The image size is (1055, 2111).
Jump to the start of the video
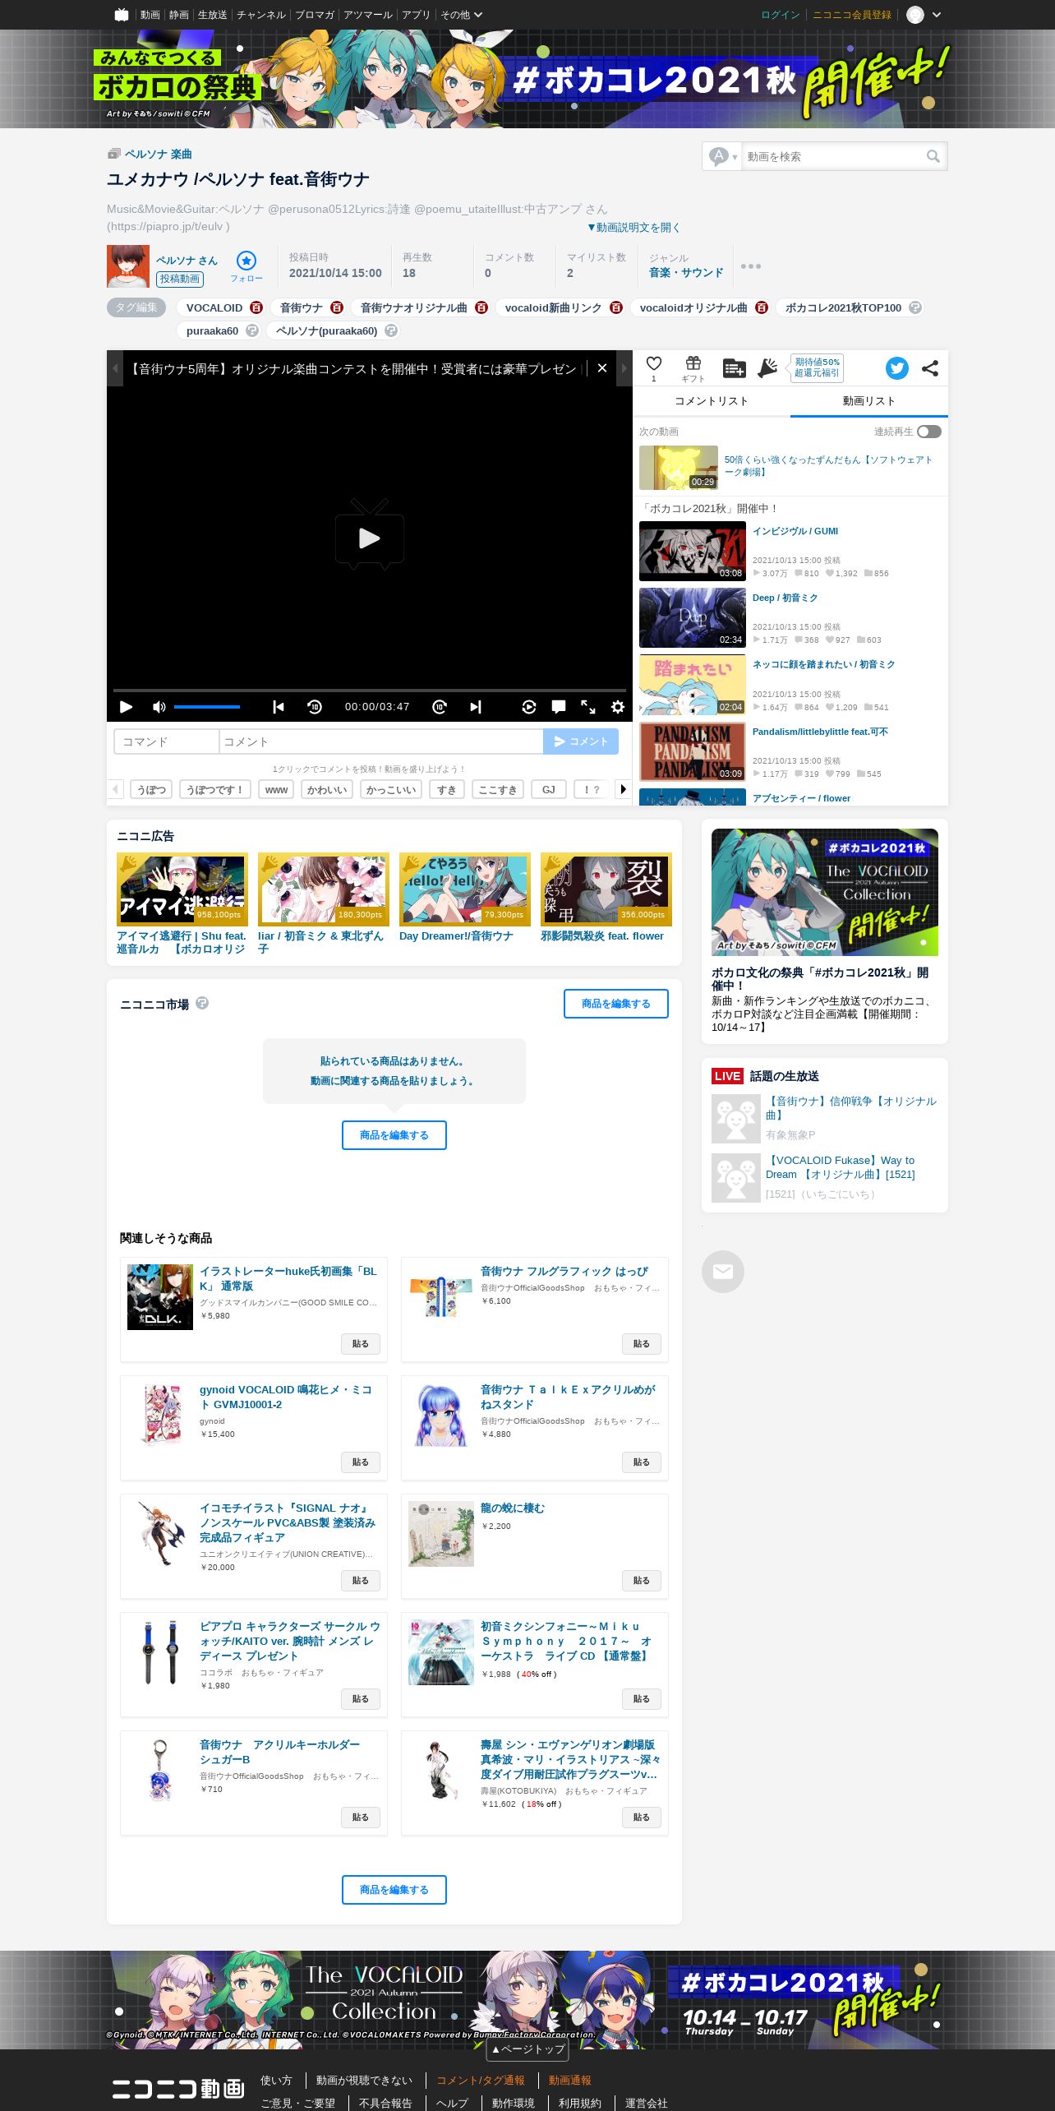click(x=279, y=707)
